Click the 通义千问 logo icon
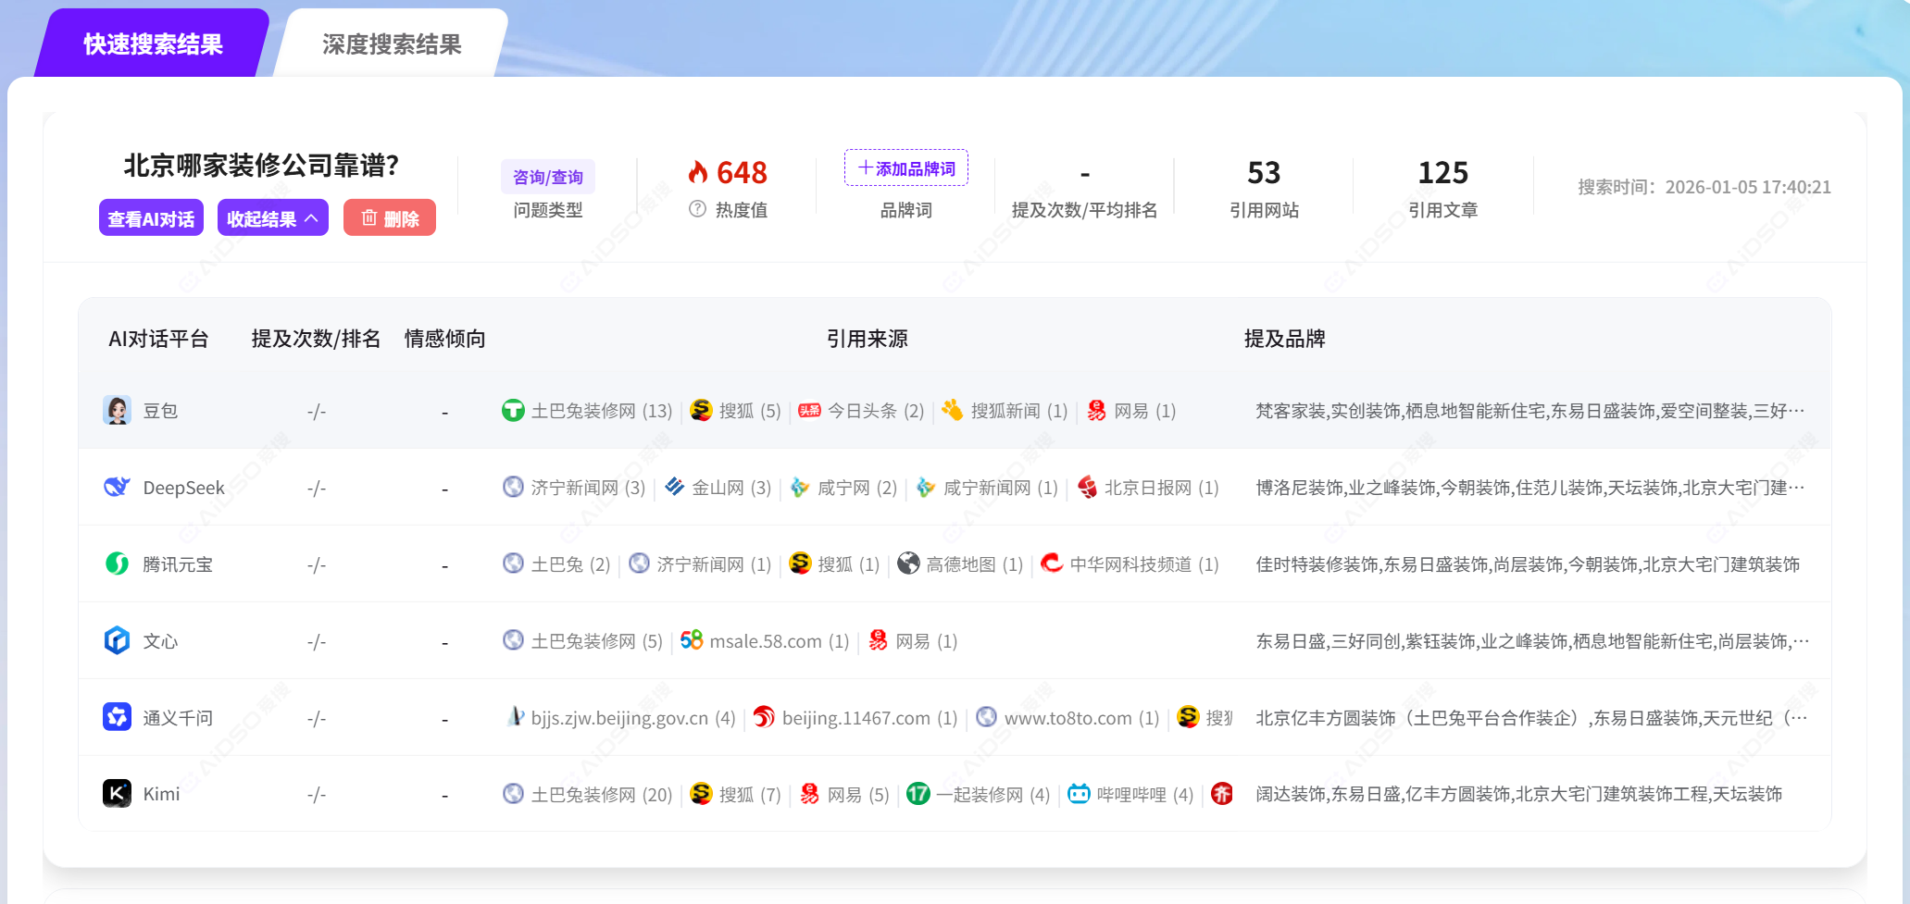 [117, 717]
